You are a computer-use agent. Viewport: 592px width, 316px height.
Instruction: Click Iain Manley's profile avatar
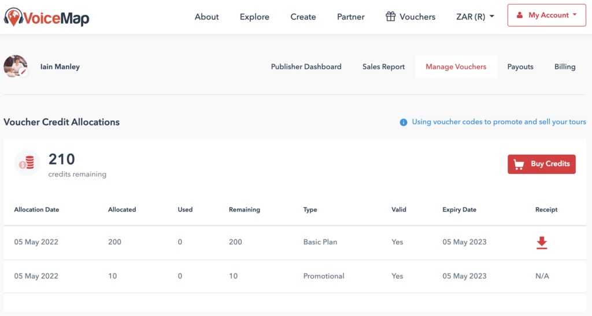tap(16, 66)
